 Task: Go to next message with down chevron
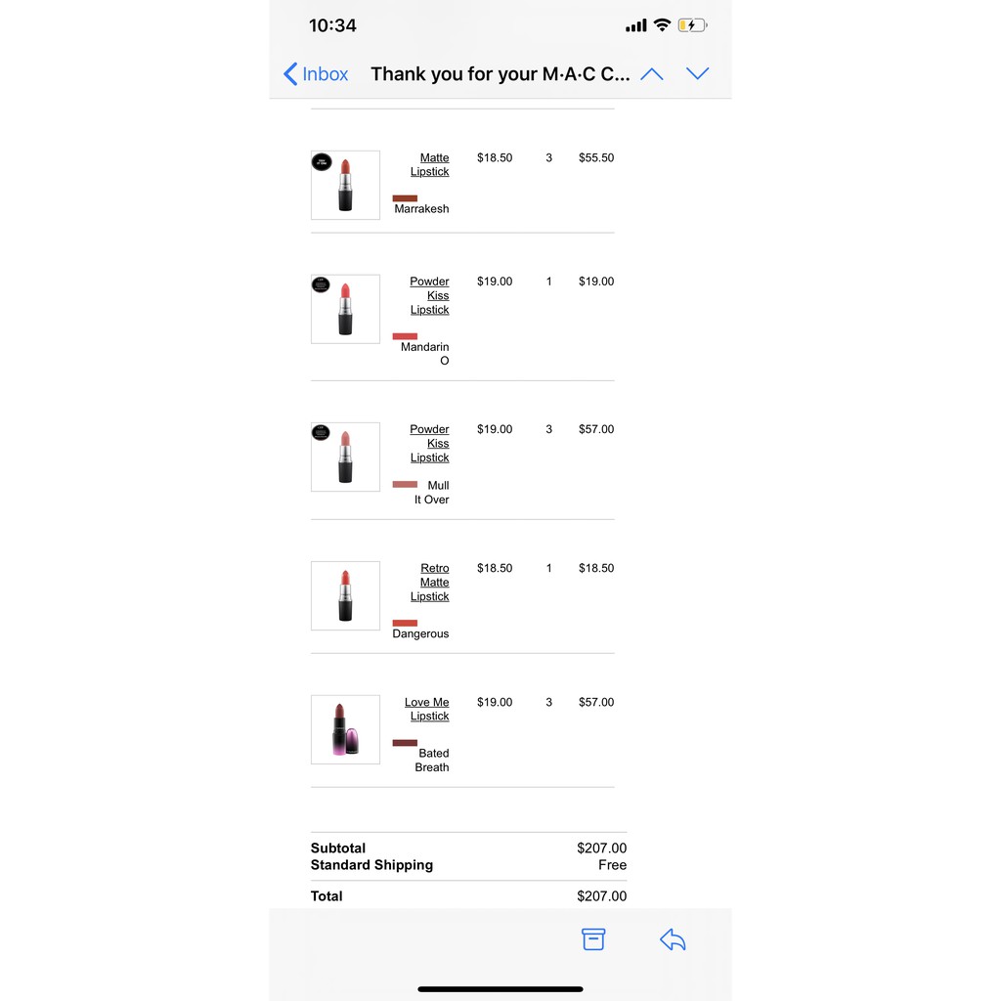click(697, 74)
